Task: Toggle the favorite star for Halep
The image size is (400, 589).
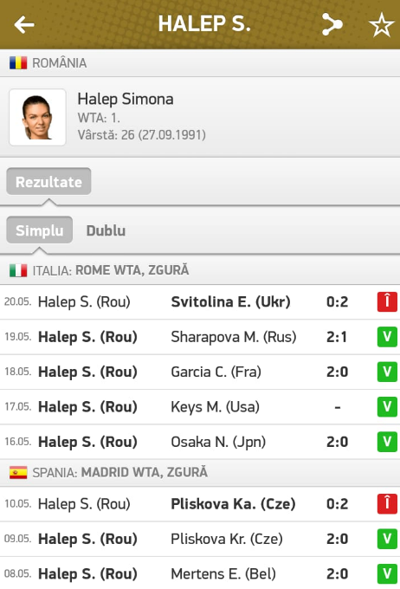Action: tap(382, 25)
